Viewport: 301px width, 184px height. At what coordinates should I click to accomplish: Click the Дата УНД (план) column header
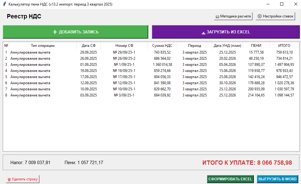coord(228,46)
